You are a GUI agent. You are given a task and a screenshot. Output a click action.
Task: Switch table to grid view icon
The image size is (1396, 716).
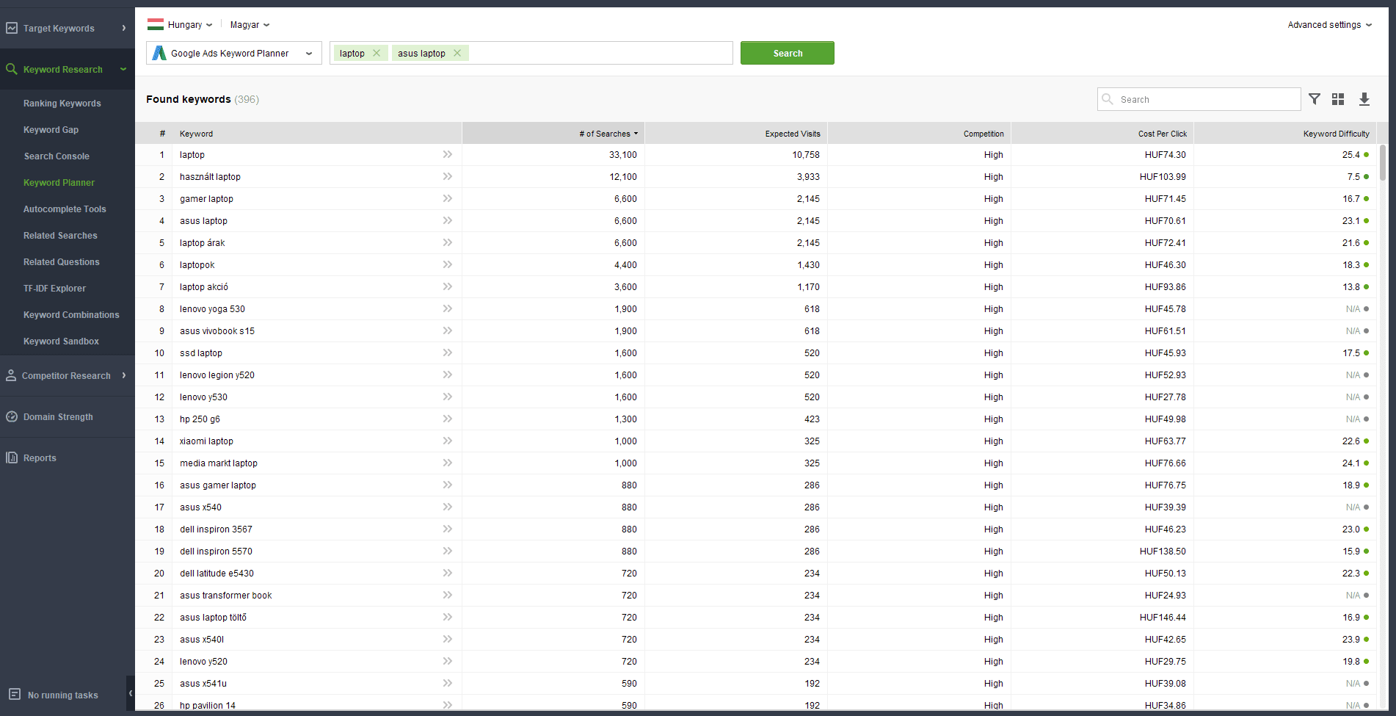click(1338, 99)
